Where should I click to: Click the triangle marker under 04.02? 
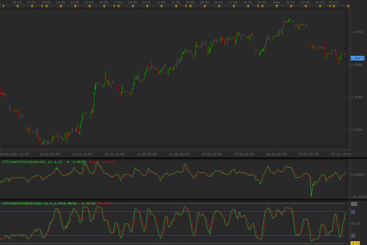point(320,6)
